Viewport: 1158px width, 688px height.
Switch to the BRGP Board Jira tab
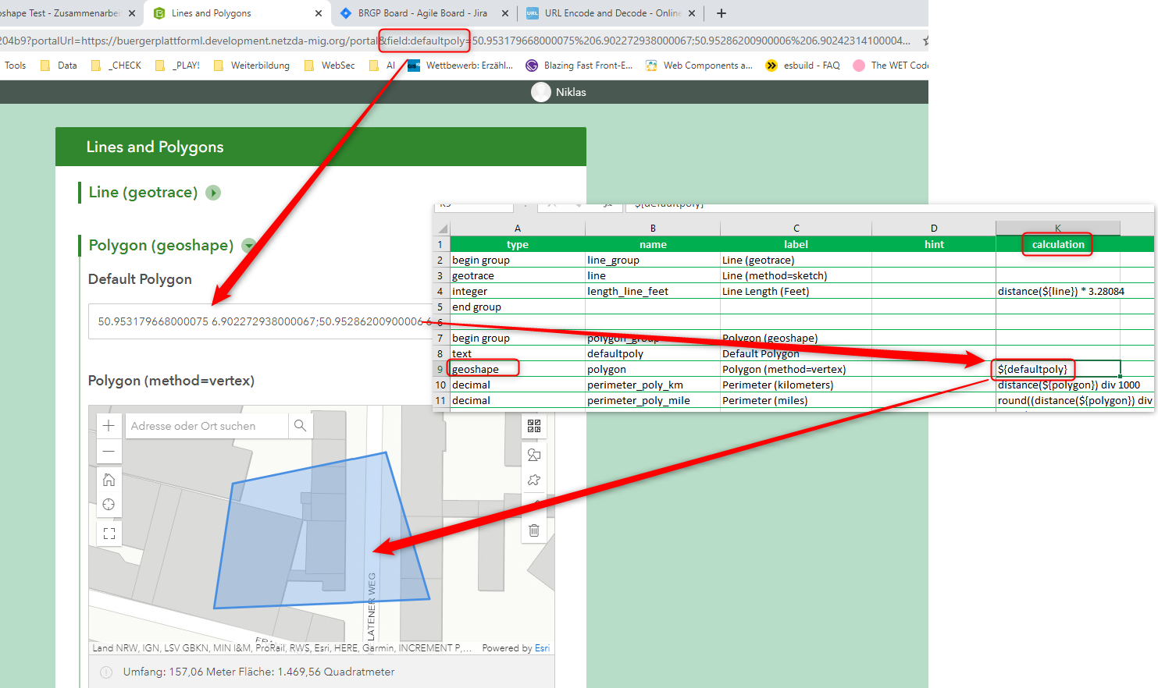click(422, 12)
